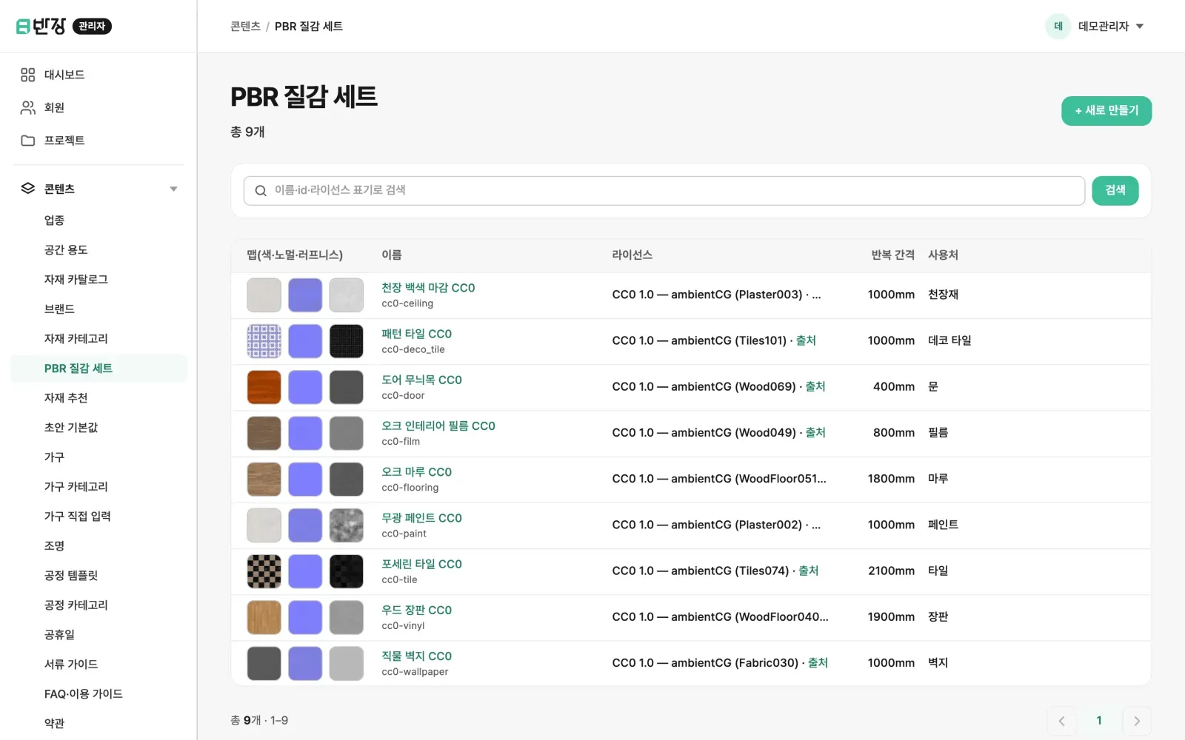The image size is (1185, 740).
Task: Collapse the 콘텐츠 menu arrow
Action: (173, 189)
